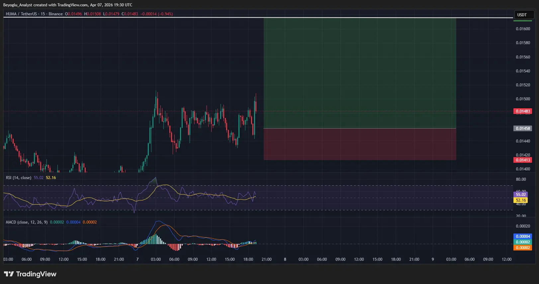This screenshot has width=539, height=284.
Task: Click the orange signal value in MACD legend
Action: 90,222
